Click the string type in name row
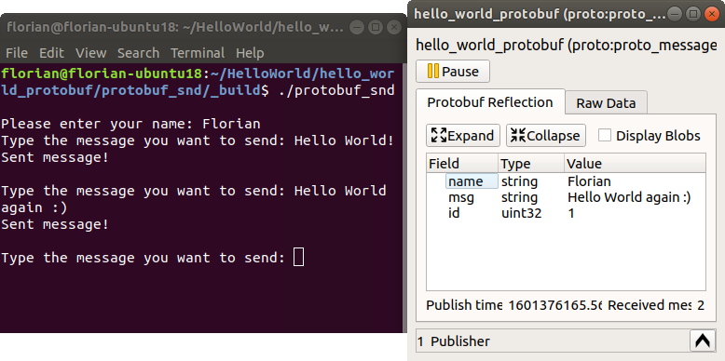Viewport: 725px width, 361px height. [519, 181]
